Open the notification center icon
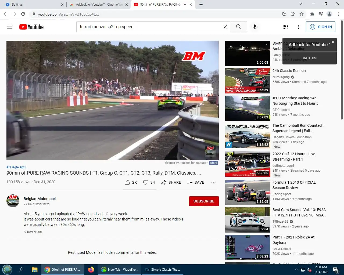The height and width of the screenshot is (275, 344). 335,270
